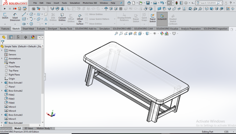The image size is (236, 134).
Task: Open the ConfigurationManager tab icon
Action: (x=18, y=37)
